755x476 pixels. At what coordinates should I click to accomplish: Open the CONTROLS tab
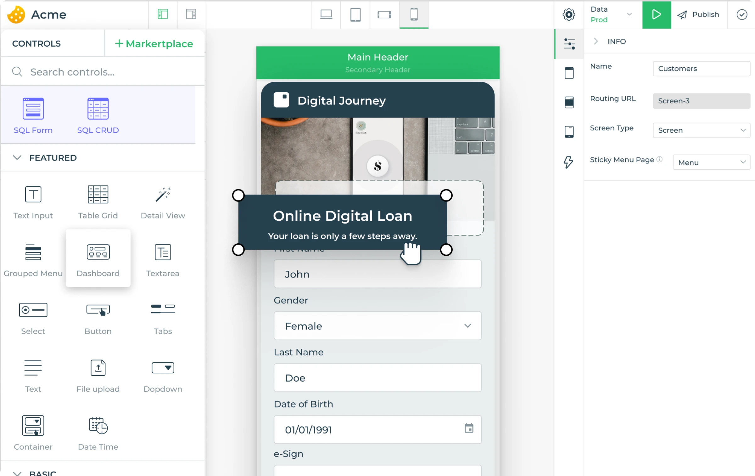pos(36,44)
